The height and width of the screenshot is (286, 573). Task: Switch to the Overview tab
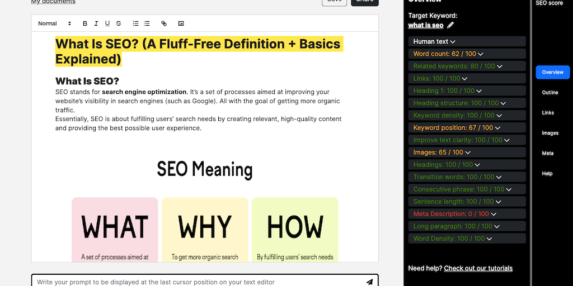click(x=552, y=72)
